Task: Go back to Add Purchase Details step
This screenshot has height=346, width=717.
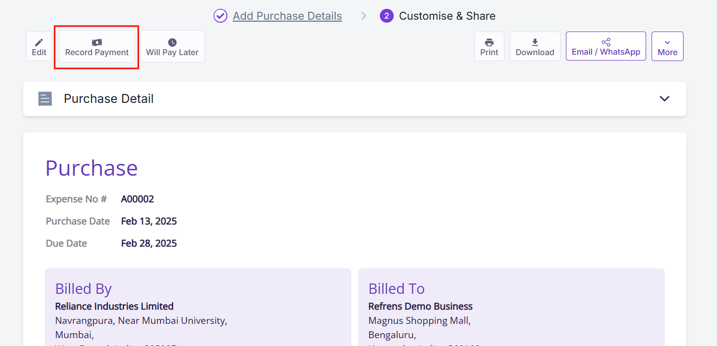Action: click(x=287, y=16)
